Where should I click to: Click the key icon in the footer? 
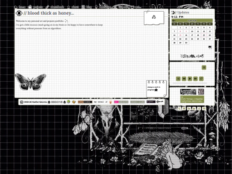pyautogui.click(x=160, y=102)
